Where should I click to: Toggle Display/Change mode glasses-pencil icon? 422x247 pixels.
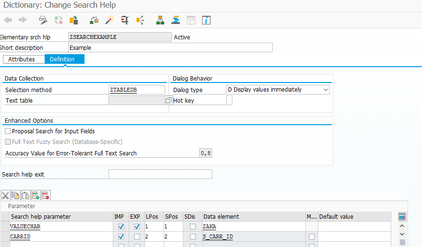pyautogui.click(x=43, y=20)
